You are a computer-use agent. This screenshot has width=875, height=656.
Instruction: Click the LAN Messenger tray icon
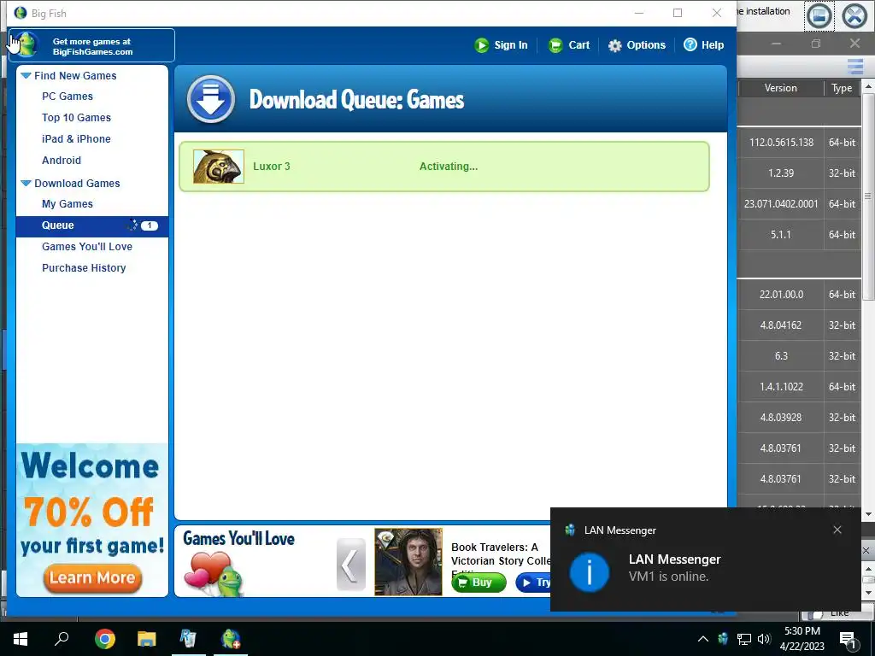pyautogui.click(x=723, y=639)
